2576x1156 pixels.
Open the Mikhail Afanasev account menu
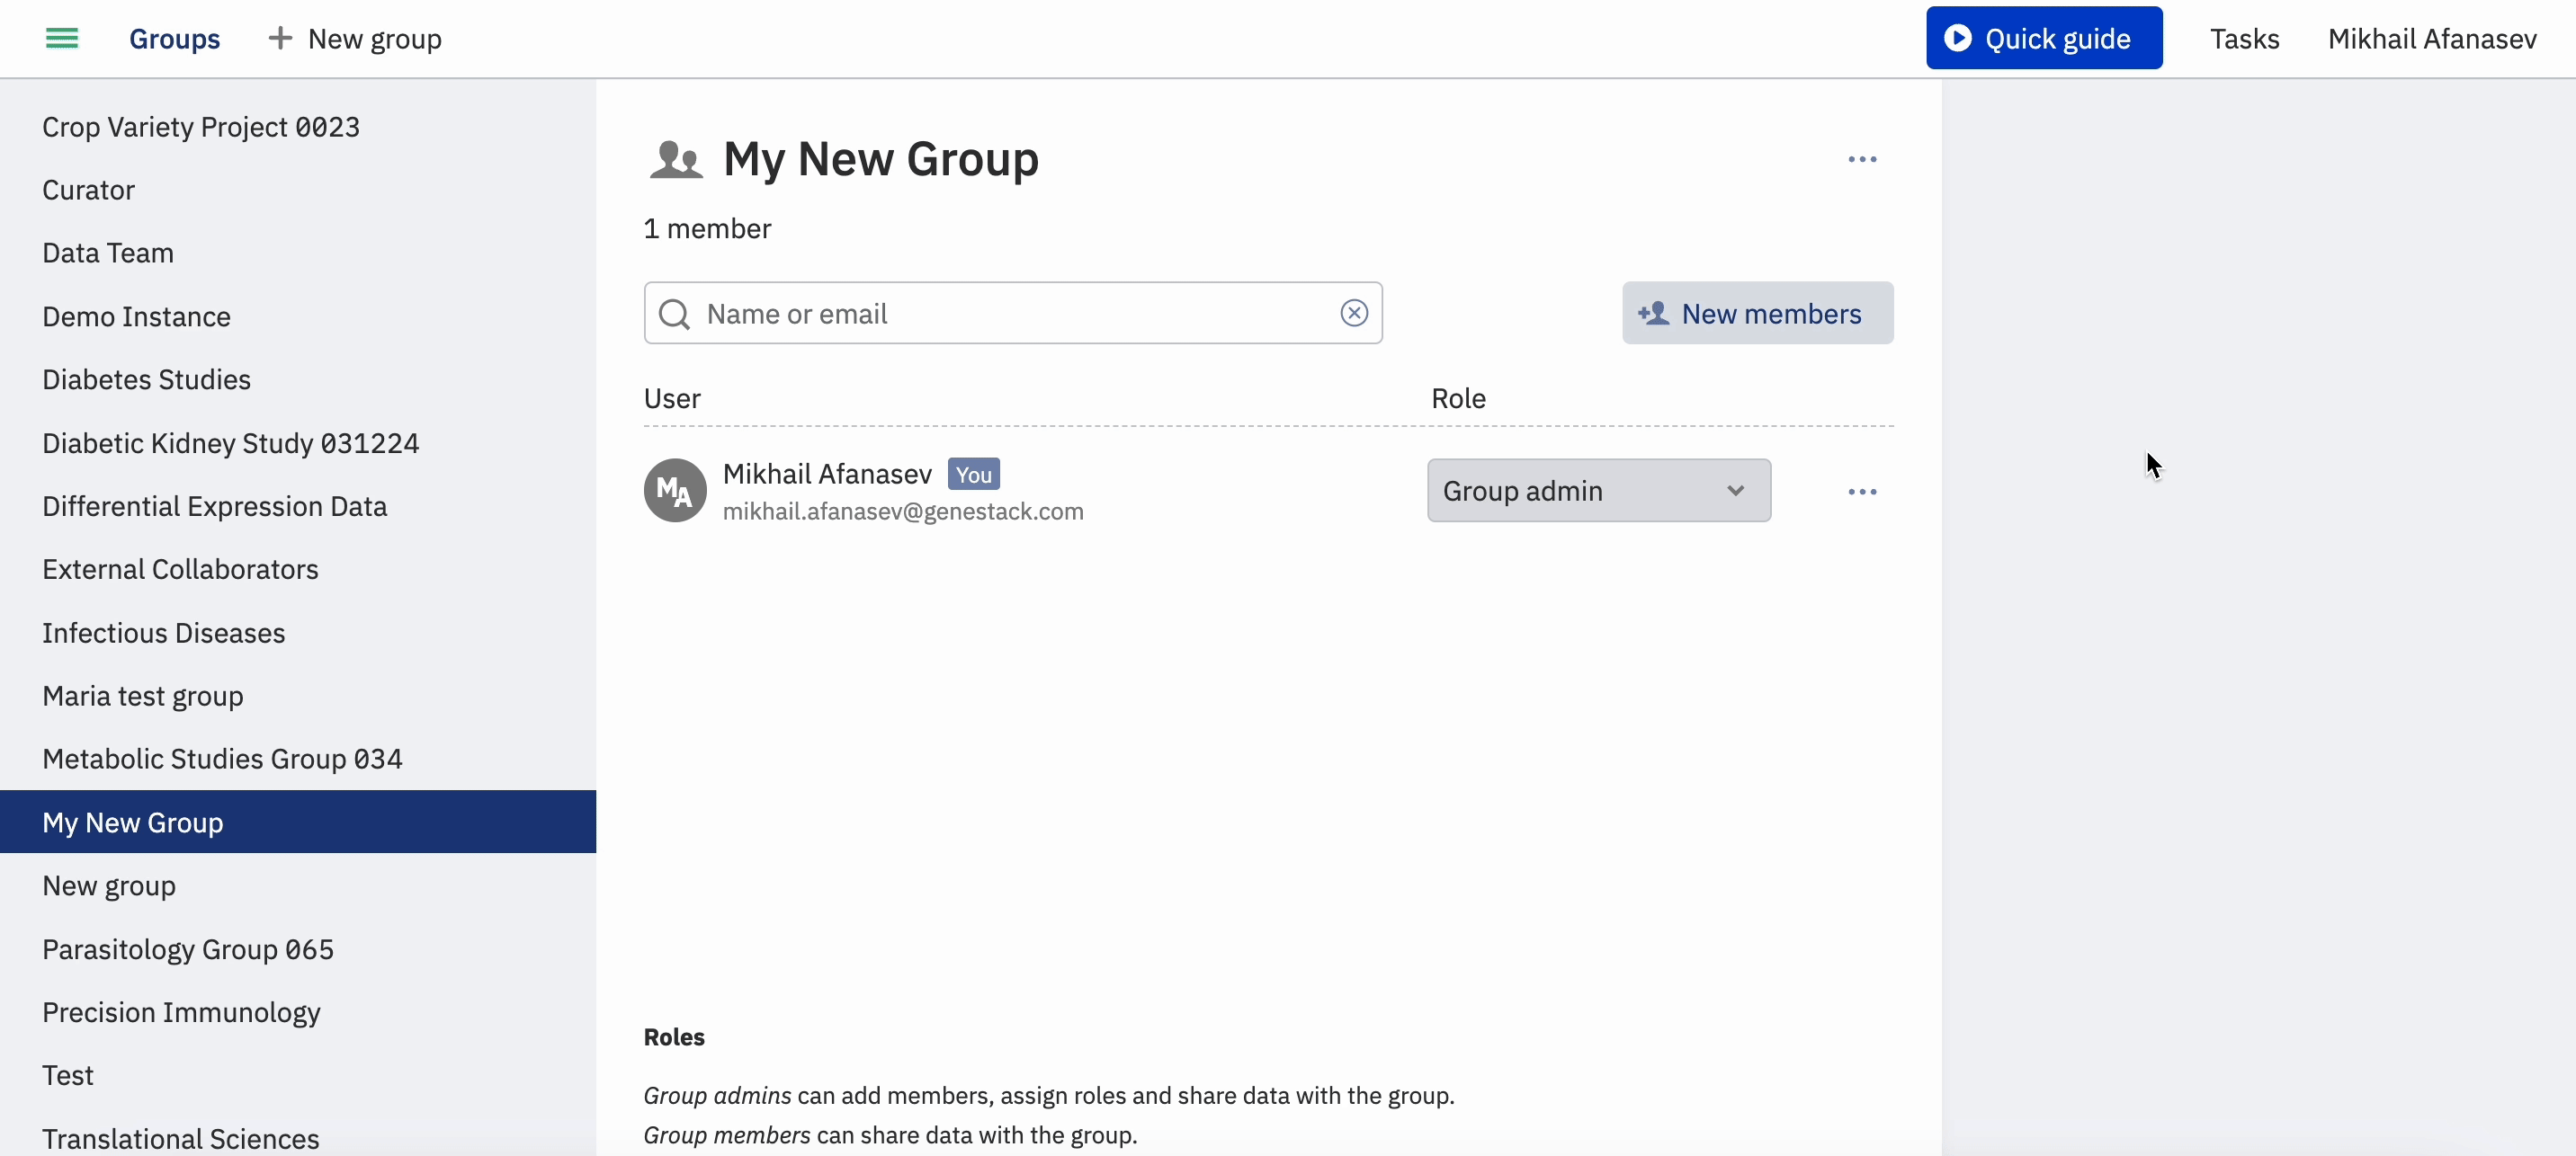click(x=2432, y=39)
